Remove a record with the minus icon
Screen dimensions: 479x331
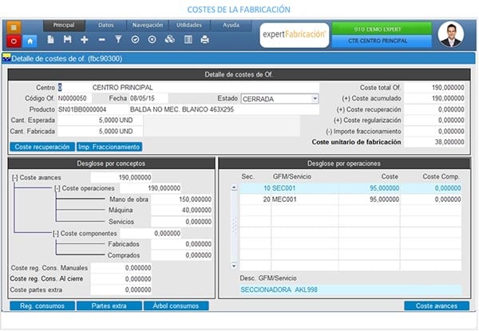(x=101, y=39)
